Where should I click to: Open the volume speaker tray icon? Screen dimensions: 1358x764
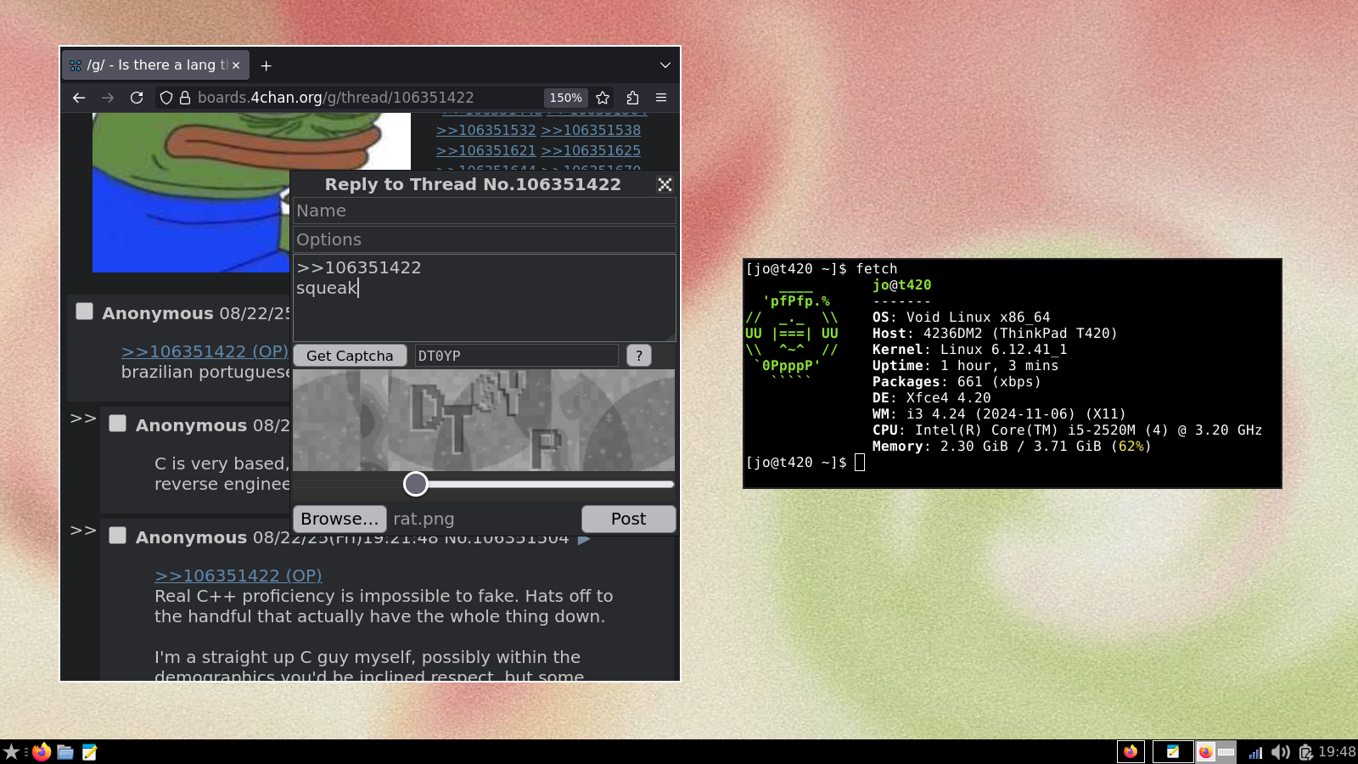tap(1281, 752)
